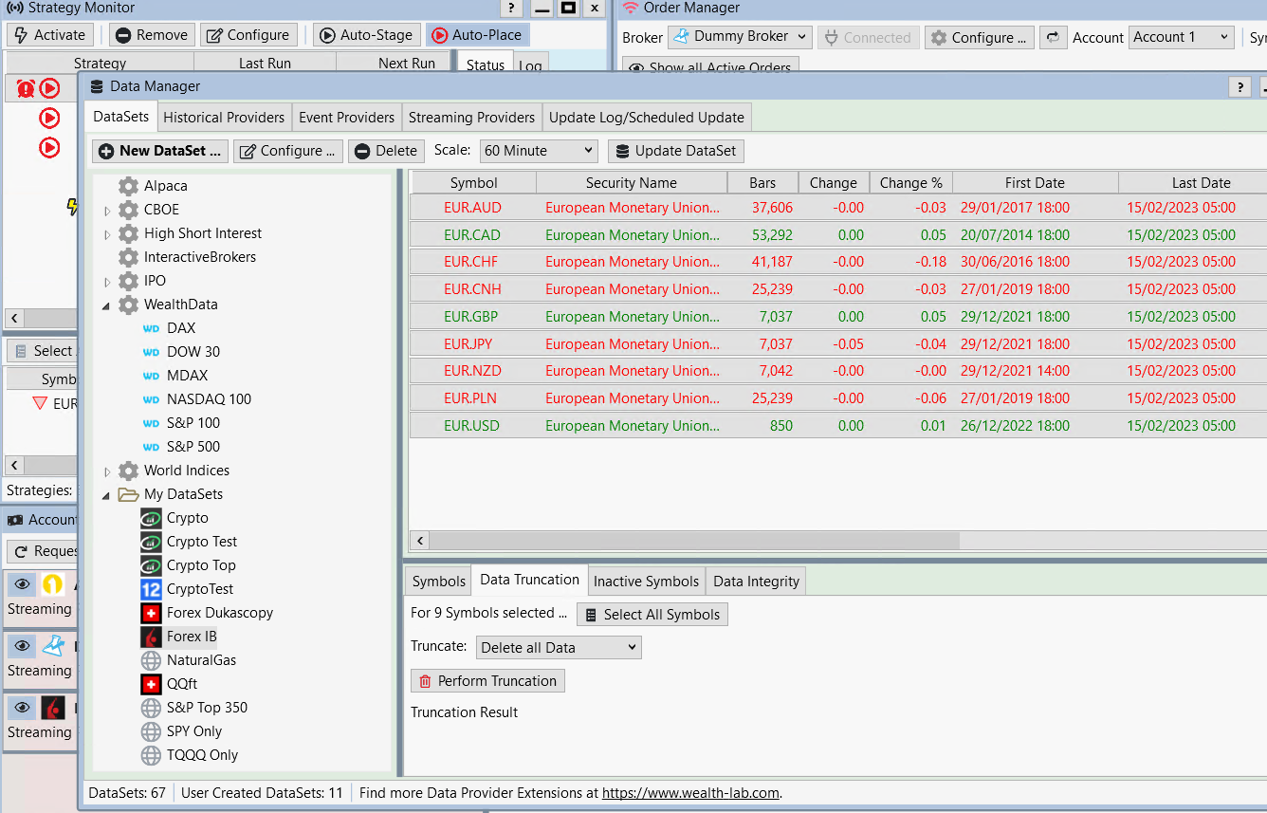The image size is (1267, 813).
Task: Toggle the Auto-Stage button
Action: pyautogui.click(x=366, y=35)
